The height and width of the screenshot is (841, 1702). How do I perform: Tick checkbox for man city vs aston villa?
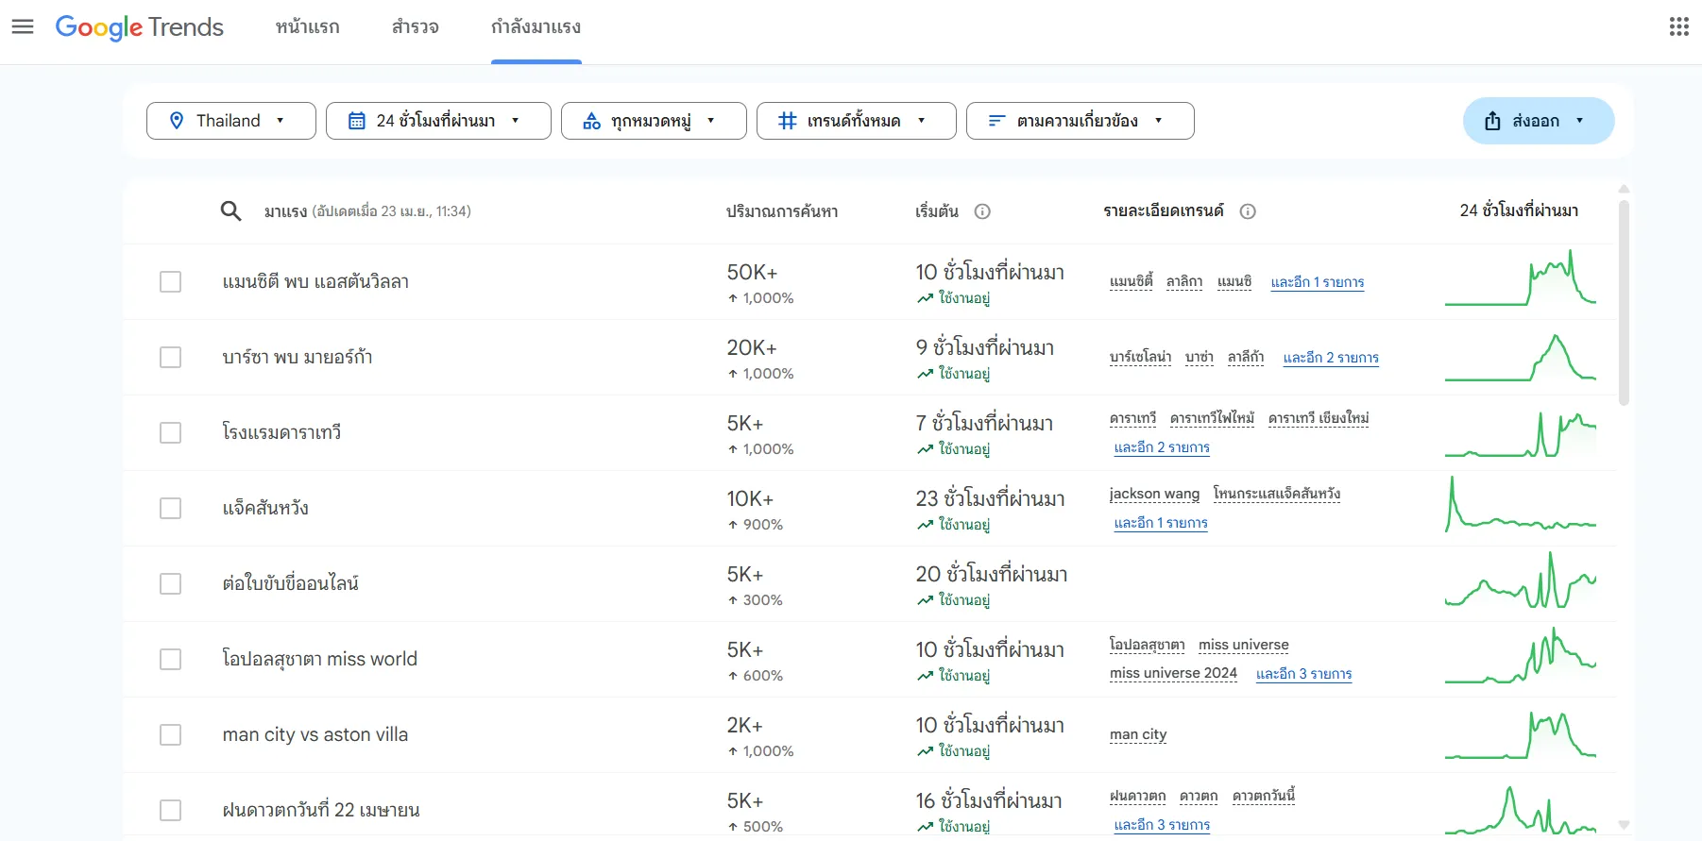pos(170,735)
